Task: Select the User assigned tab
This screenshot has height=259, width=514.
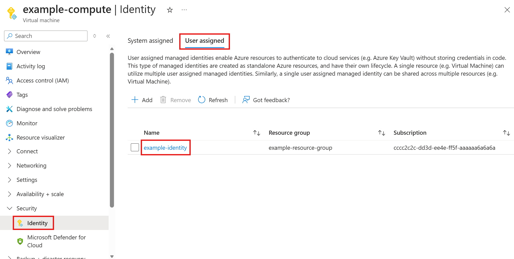Action: click(x=204, y=40)
